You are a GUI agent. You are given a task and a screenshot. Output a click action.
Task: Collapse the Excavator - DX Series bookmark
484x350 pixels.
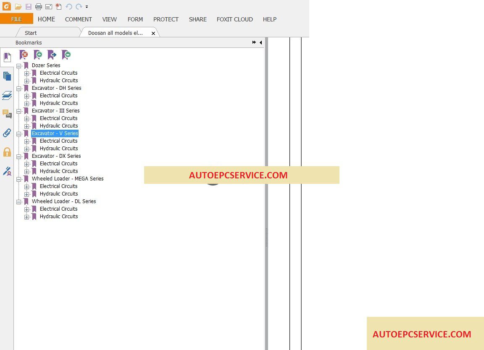tap(19, 157)
